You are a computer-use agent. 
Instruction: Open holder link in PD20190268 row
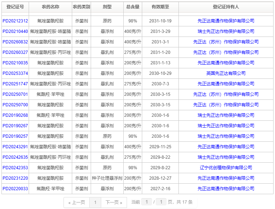[x=226, y=115]
